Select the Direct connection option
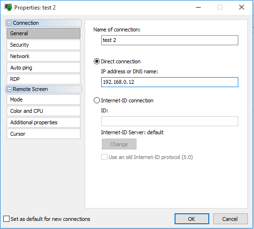 97,61
